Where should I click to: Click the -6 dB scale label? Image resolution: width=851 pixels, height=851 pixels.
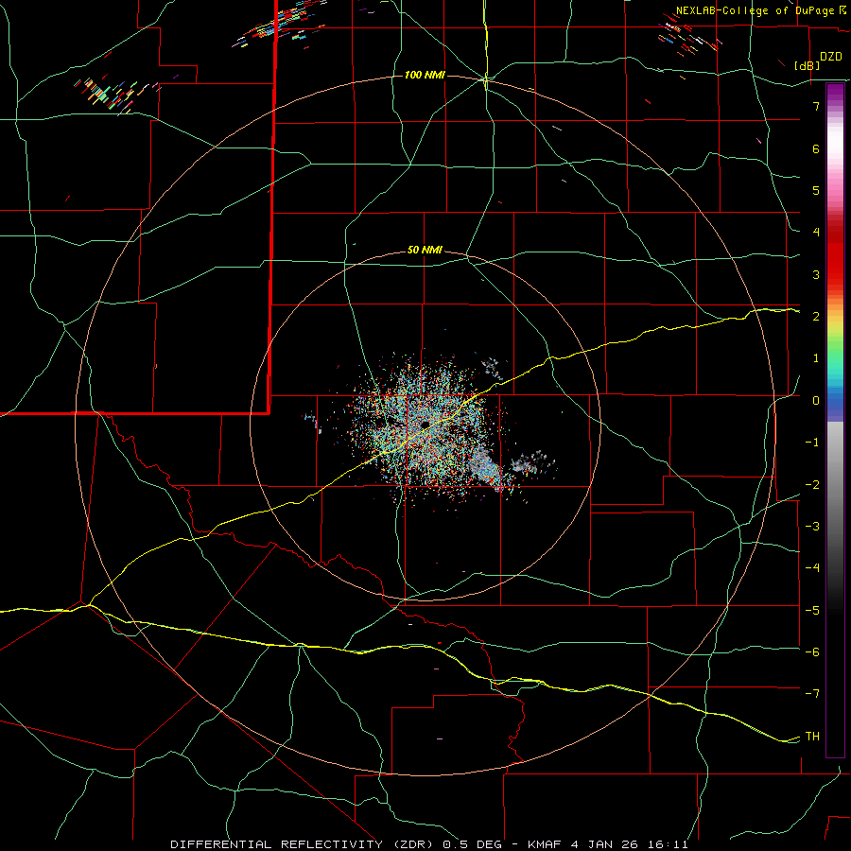coord(812,652)
